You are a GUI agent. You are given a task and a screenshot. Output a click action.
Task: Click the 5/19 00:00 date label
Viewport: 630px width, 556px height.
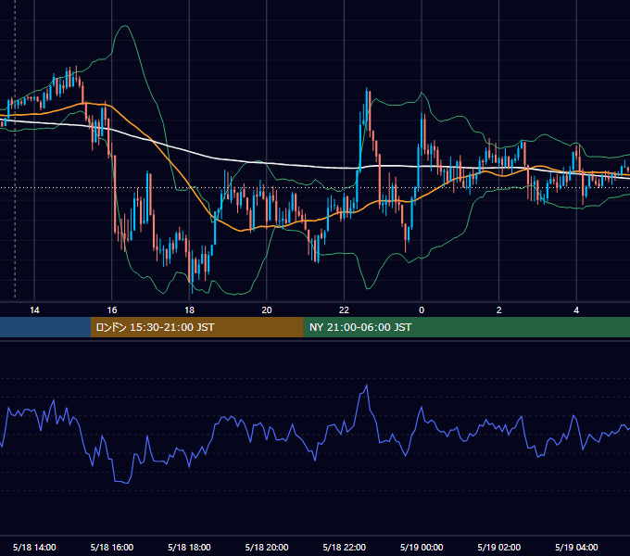pos(422,547)
